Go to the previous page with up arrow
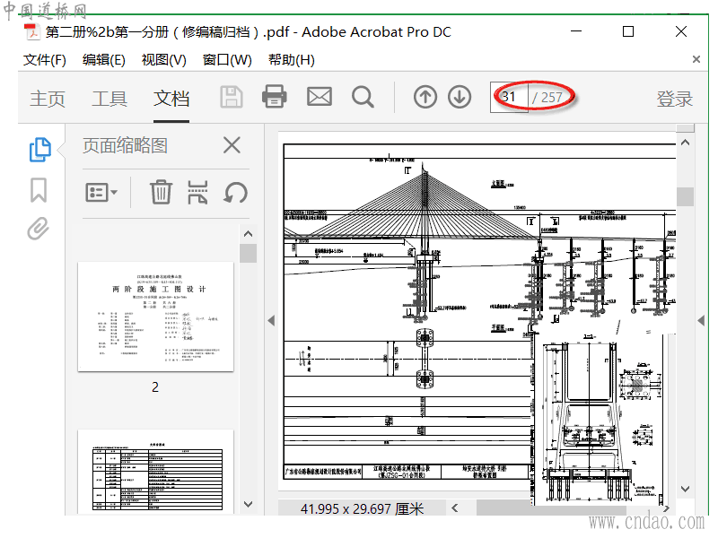 coord(425,97)
